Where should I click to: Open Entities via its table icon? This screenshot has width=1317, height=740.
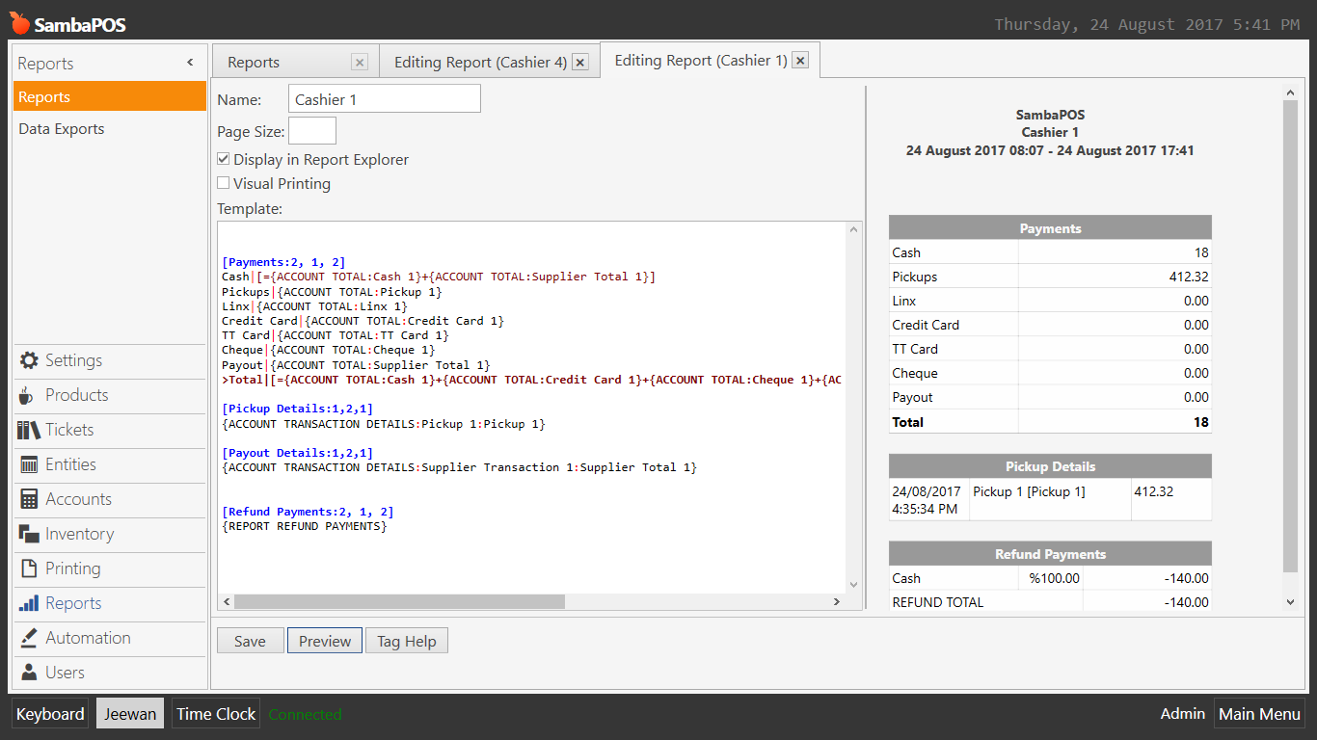coord(29,464)
